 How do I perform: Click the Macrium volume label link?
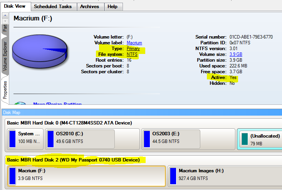[134, 43]
